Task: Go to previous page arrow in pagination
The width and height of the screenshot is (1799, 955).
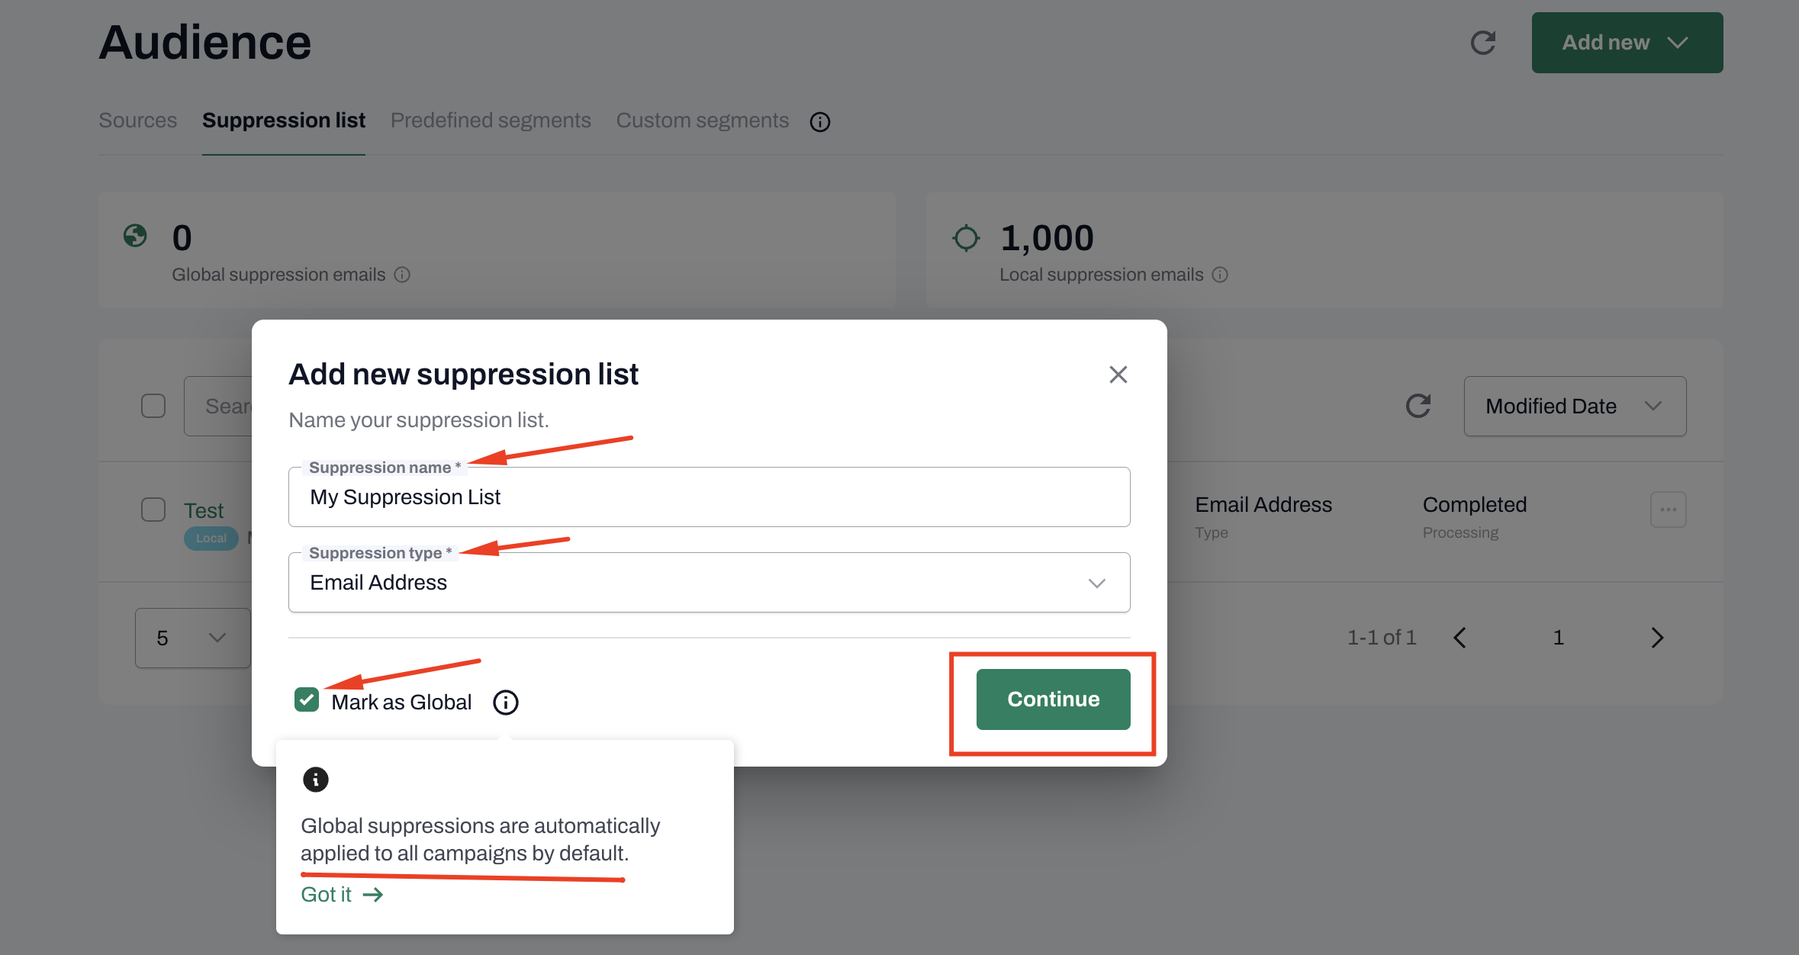Action: 1459,638
